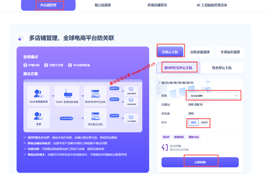Click the 港/日/泰/菲/英/德/美/印 region text
This screenshot has width=266, height=174.
(177, 83)
